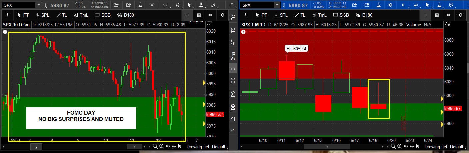This screenshot has height=153, width=469.
Task: Open the 5m timeframe dropdown
Action: pyautogui.click(x=165, y=5)
